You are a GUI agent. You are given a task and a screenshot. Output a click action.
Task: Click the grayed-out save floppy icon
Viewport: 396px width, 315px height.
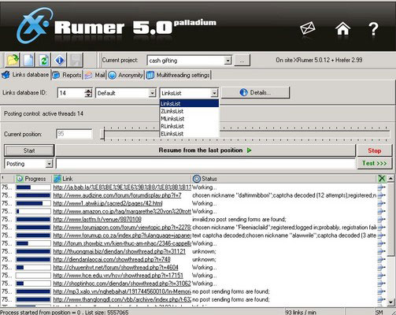click(x=75, y=60)
